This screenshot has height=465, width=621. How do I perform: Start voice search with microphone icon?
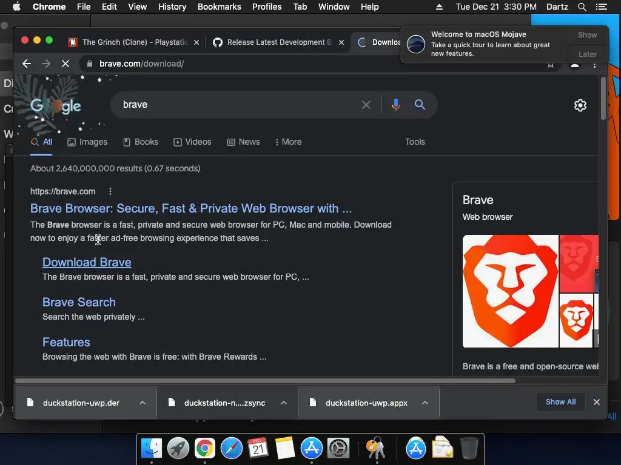(x=395, y=105)
